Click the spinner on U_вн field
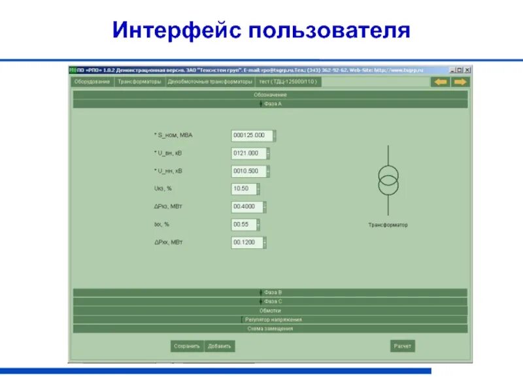This screenshot has width=523, height=392. tap(268, 154)
